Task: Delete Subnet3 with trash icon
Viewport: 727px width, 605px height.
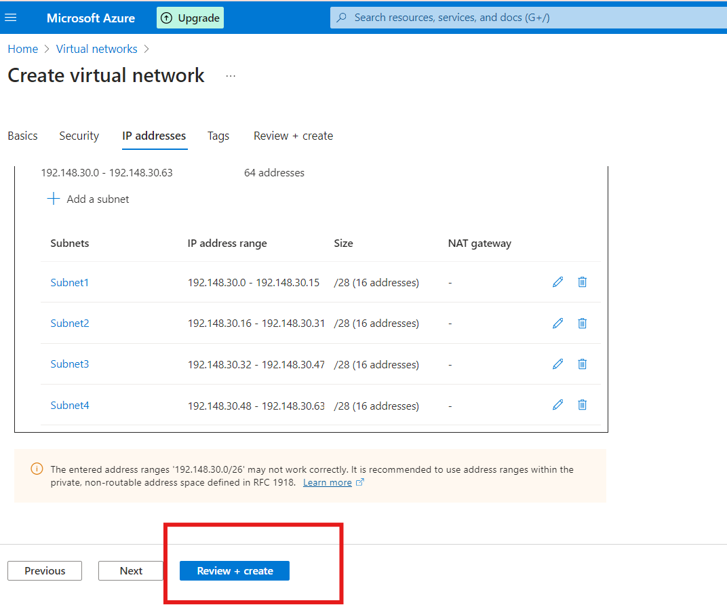Action: [x=583, y=364]
